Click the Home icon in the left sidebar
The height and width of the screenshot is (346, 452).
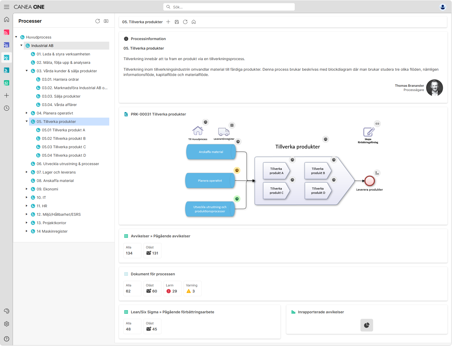pyautogui.click(x=7, y=20)
